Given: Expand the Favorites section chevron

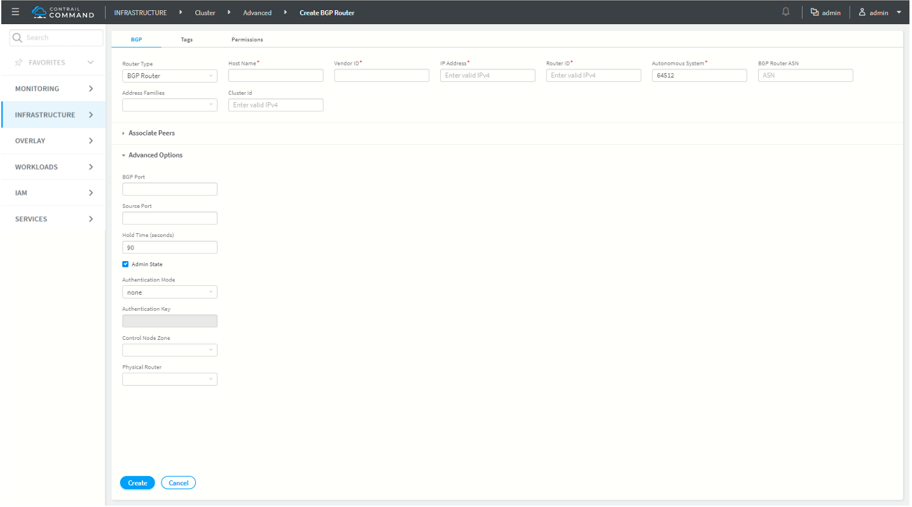Looking at the screenshot, I should 91,63.
